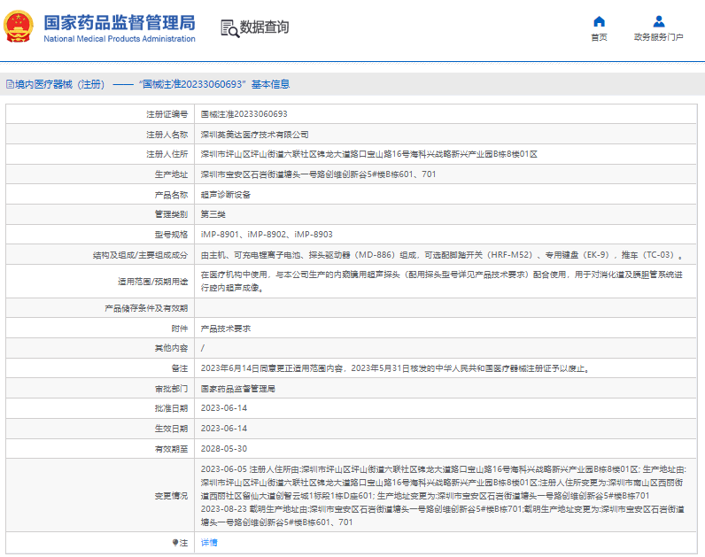
Task: Open 政务服务门户 user icon
Action: [659, 21]
